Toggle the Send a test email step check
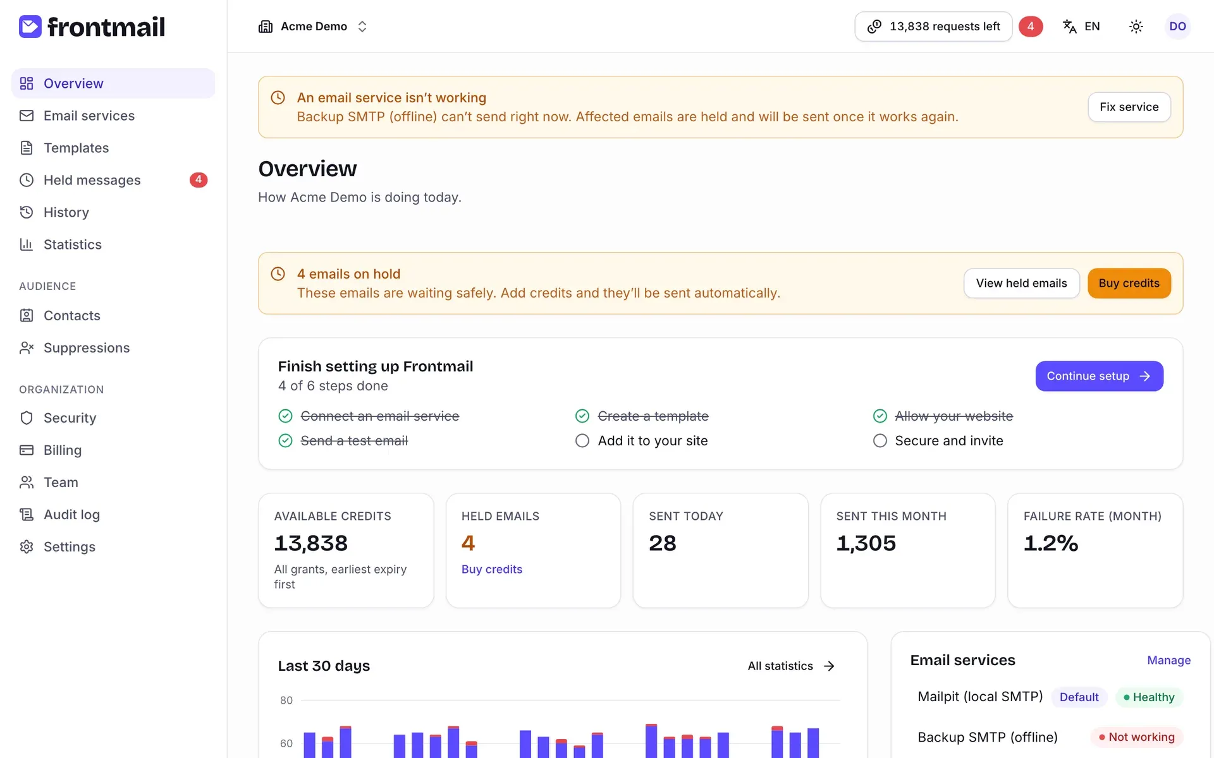Screen dimensions: 1214x758 [285, 441]
